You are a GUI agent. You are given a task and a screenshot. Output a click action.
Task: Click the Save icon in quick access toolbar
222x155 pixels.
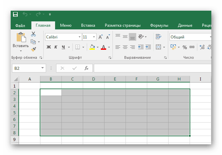click(15, 14)
